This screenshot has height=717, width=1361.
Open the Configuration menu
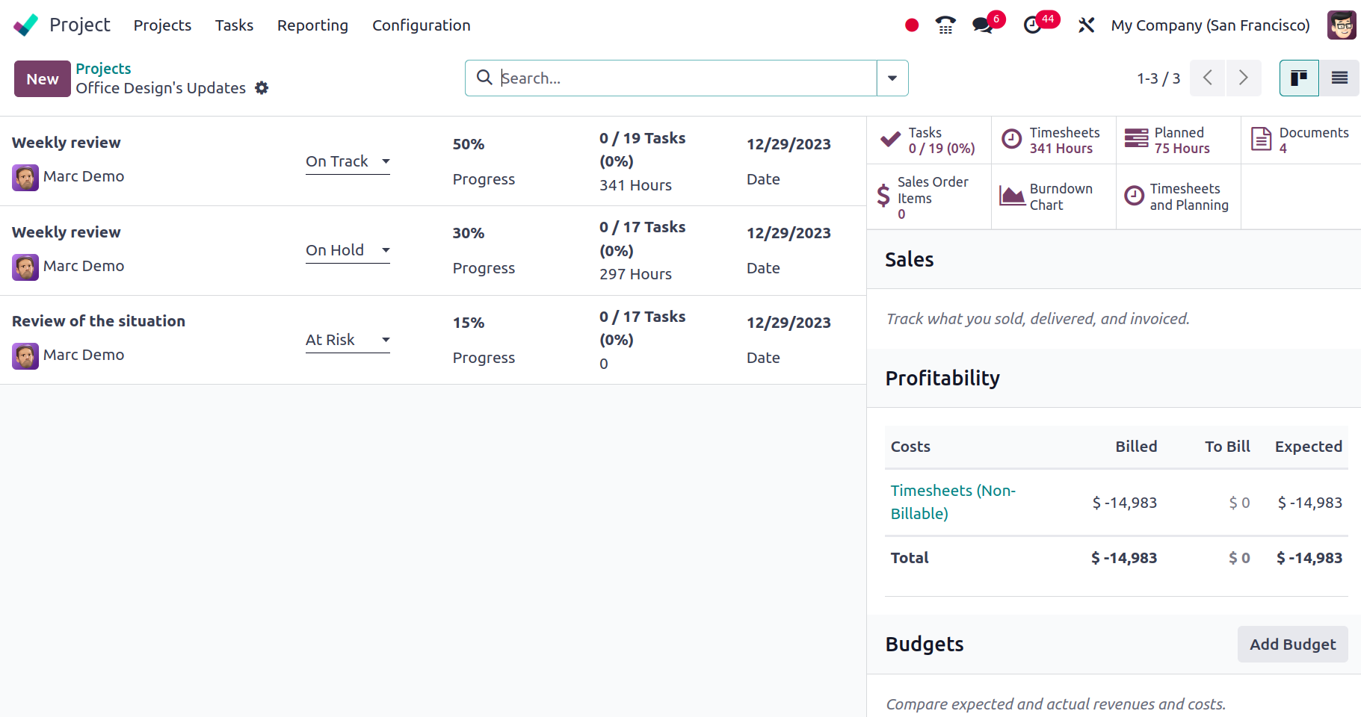(x=421, y=25)
